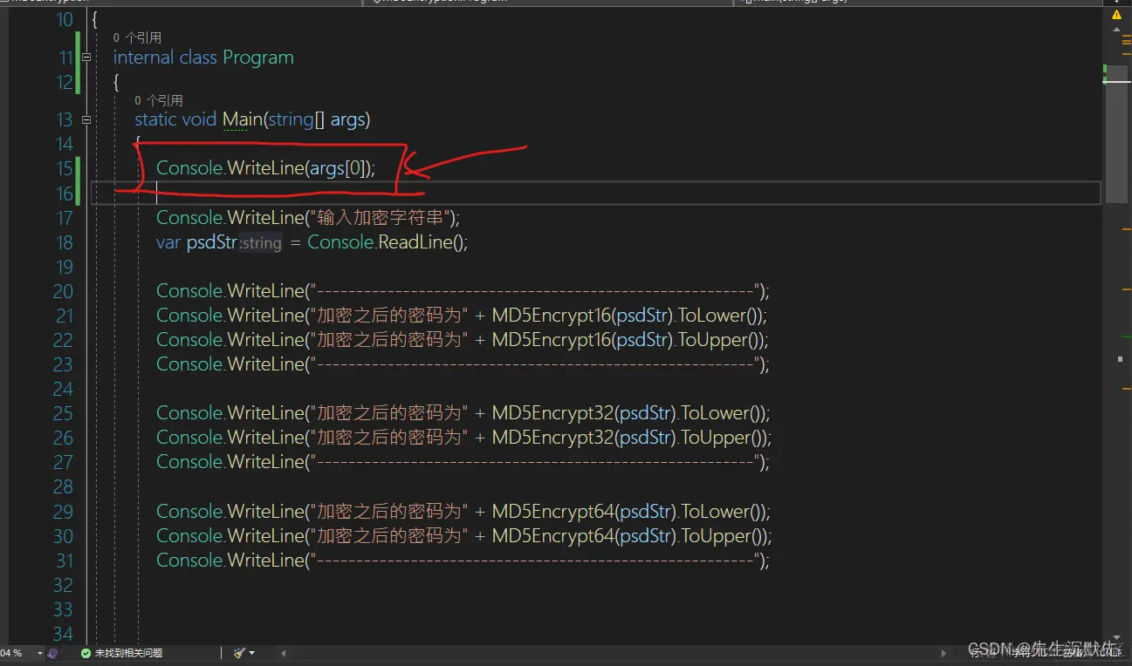Click the code health indicator icon beside zoom
This screenshot has height=666, width=1132.
point(53,653)
